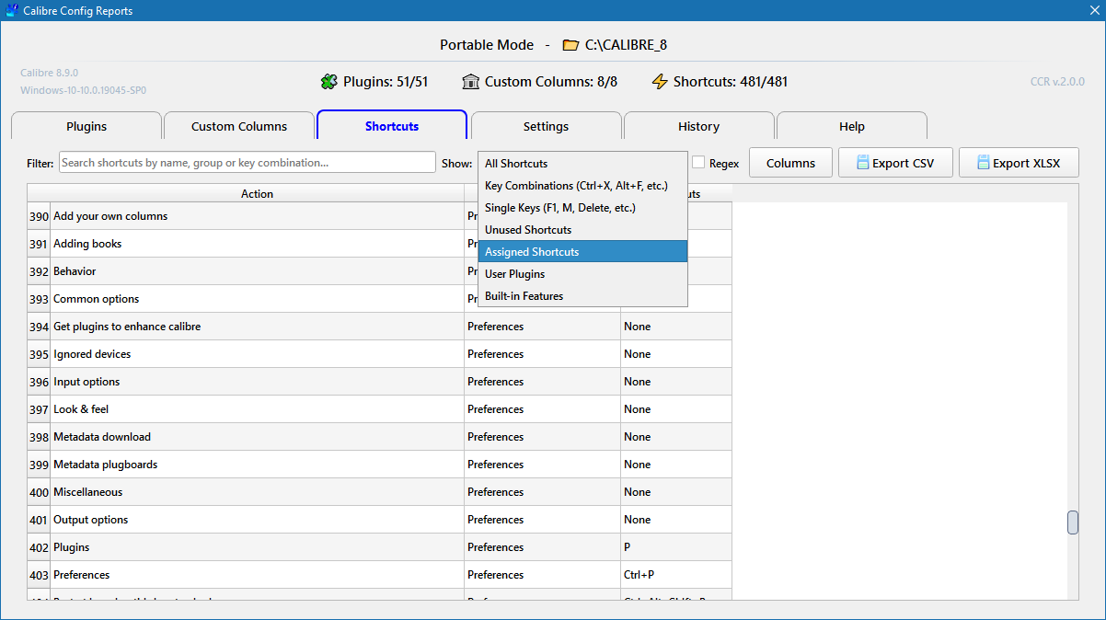Go to the Settings tab
The width and height of the screenshot is (1106, 620).
pyautogui.click(x=546, y=126)
